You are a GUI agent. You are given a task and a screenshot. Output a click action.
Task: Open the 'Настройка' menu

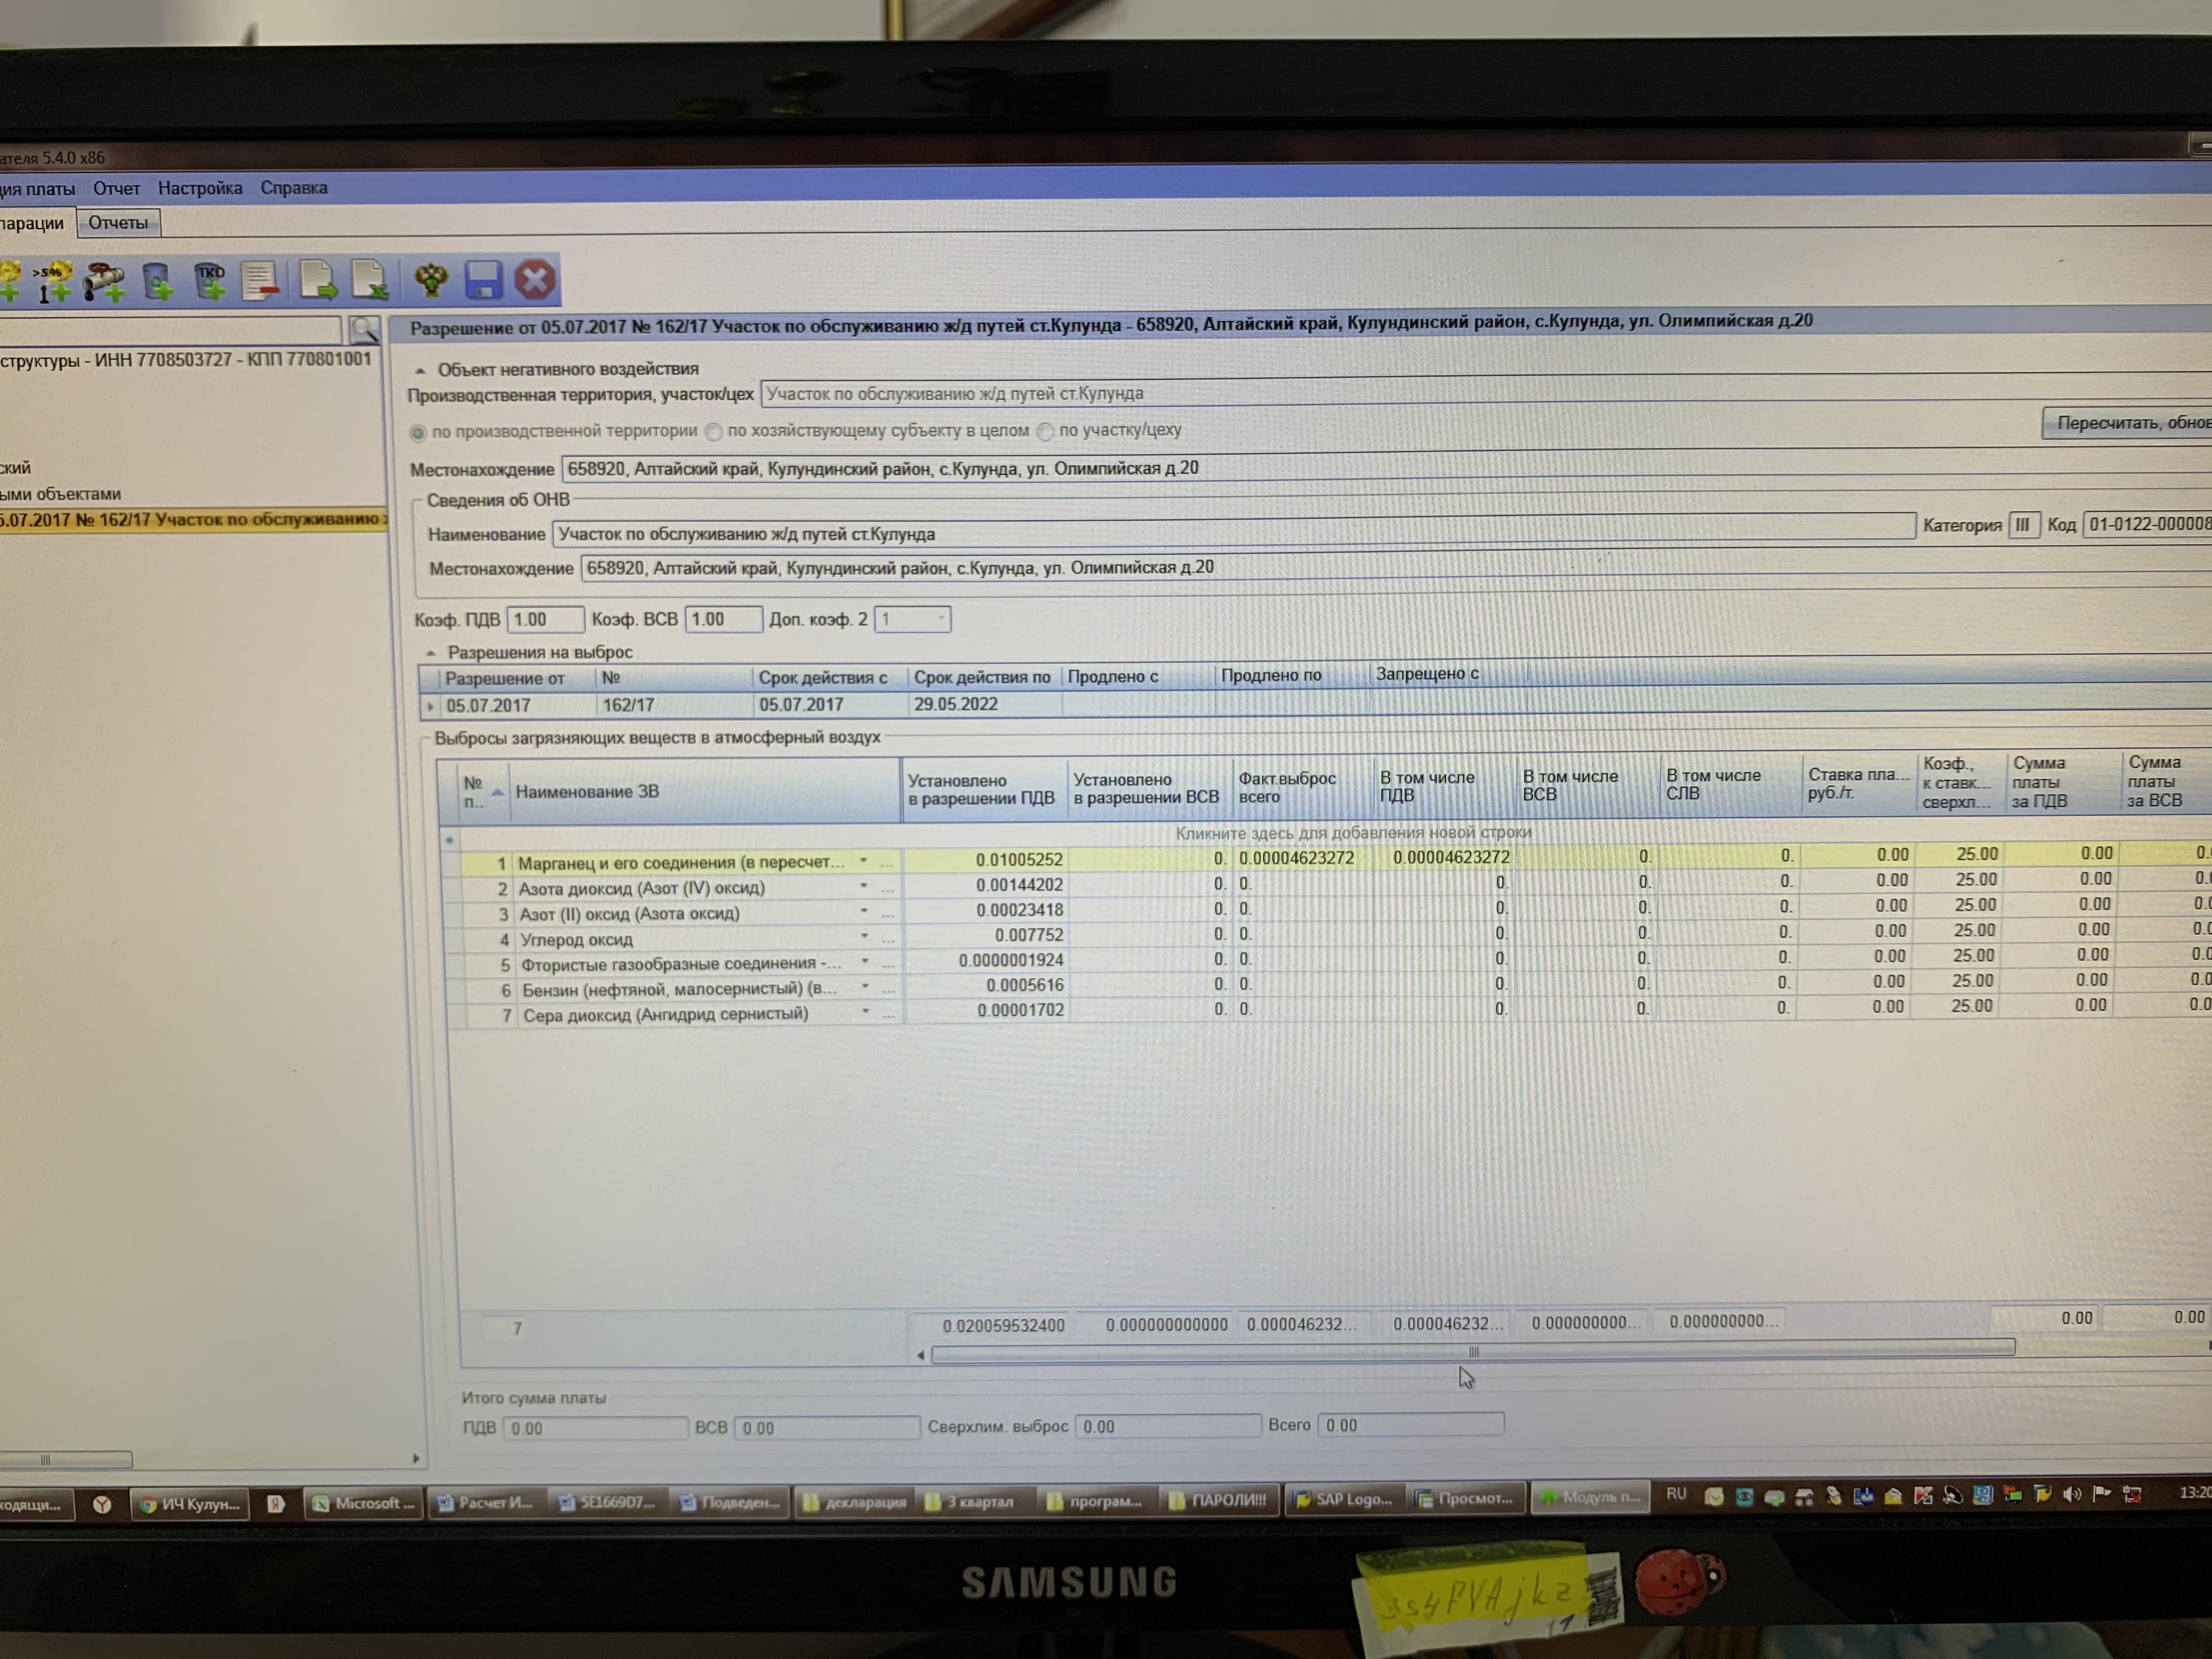[200, 188]
